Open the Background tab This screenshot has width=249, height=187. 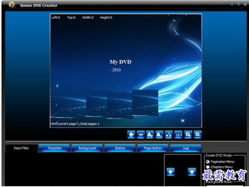87,148
